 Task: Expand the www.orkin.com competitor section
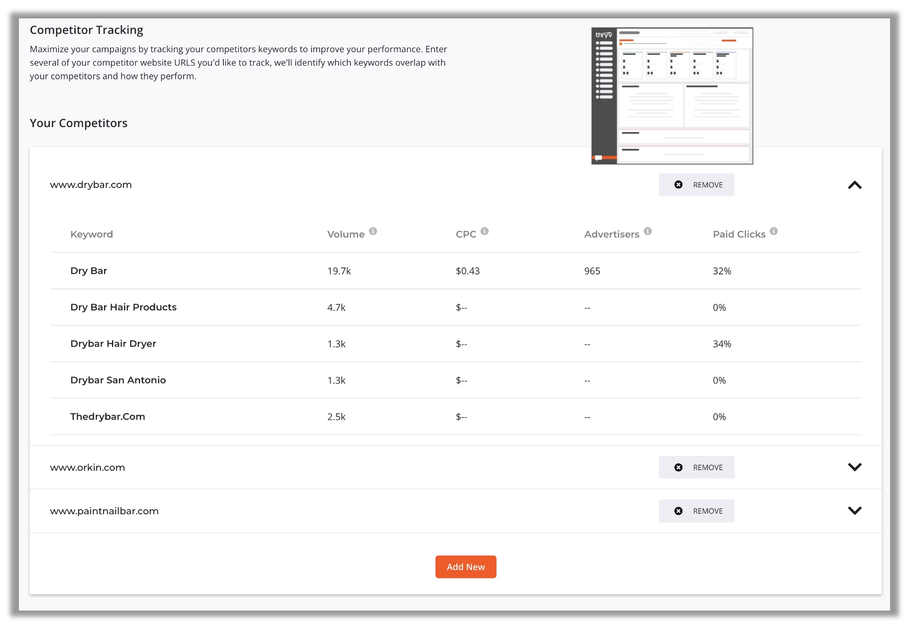click(855, 467)
